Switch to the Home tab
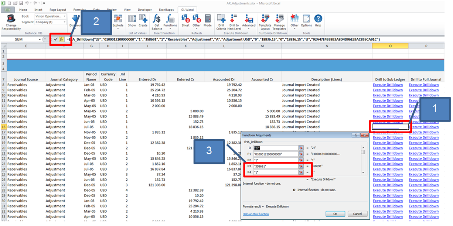 pos(23,10)
